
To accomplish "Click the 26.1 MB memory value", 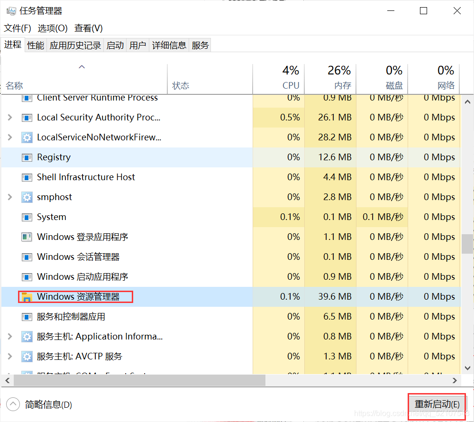I will click(335, 117).
